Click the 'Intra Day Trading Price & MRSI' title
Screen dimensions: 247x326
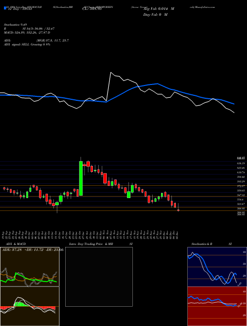(101, 244)
